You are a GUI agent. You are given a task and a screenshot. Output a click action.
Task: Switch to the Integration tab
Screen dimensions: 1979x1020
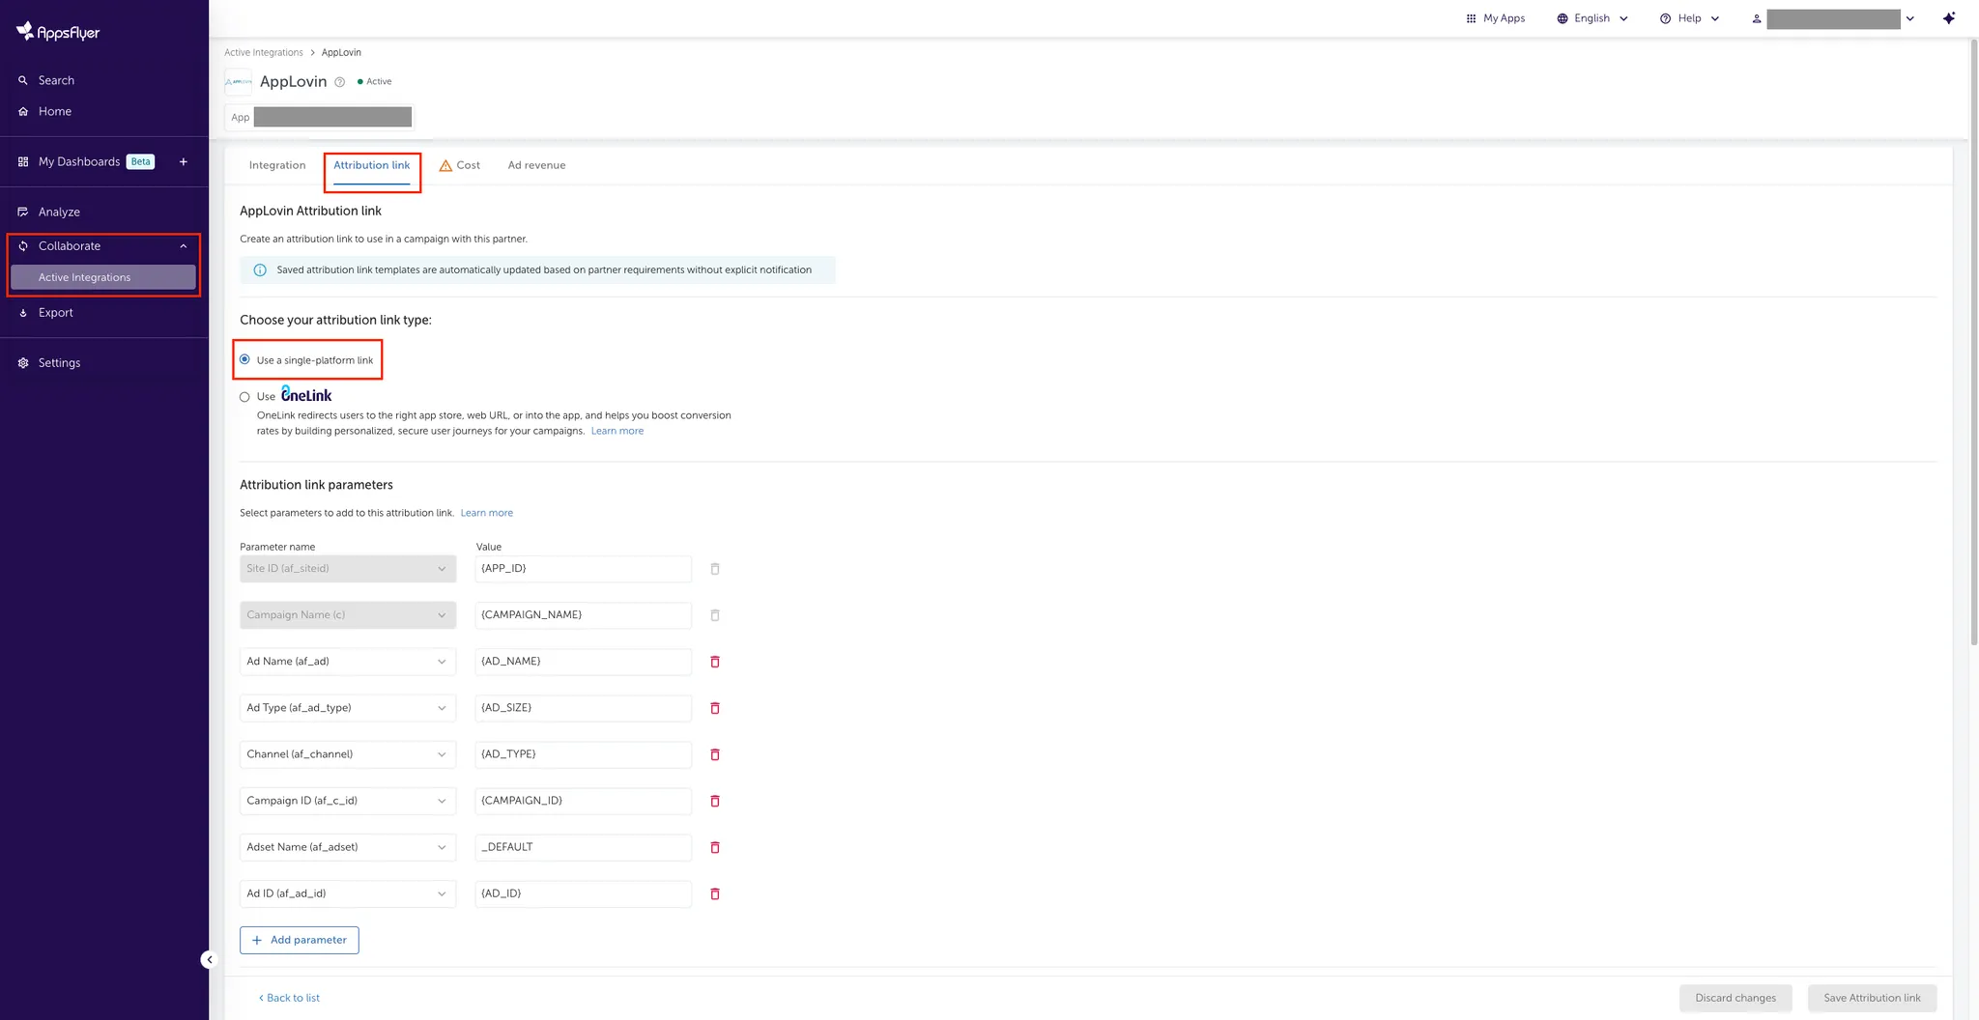tap(277, 165)
